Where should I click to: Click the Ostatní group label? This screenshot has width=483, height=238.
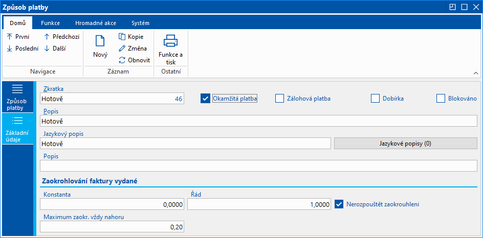[x=171, y=72]
